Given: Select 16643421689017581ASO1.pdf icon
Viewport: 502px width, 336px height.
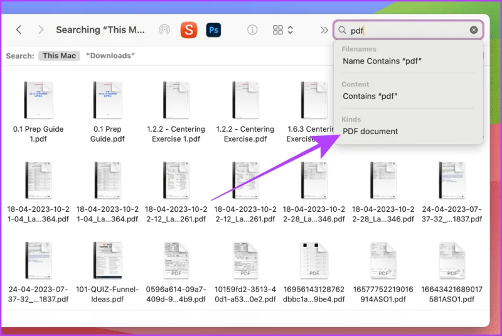Looking at the screenshot, I should [x=452, y=260].
